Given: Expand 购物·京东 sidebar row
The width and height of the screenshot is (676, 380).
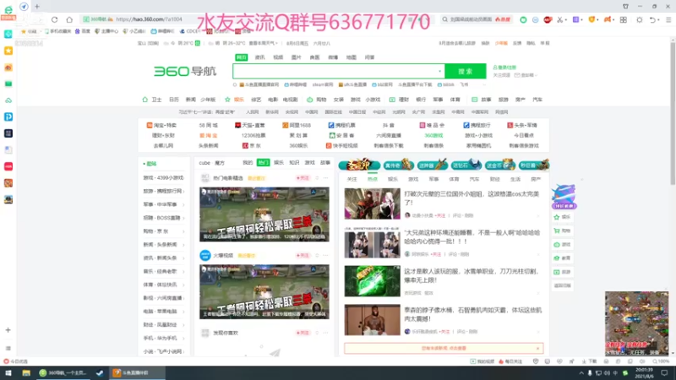Looking at the screenshot, I should pos(164,231).
